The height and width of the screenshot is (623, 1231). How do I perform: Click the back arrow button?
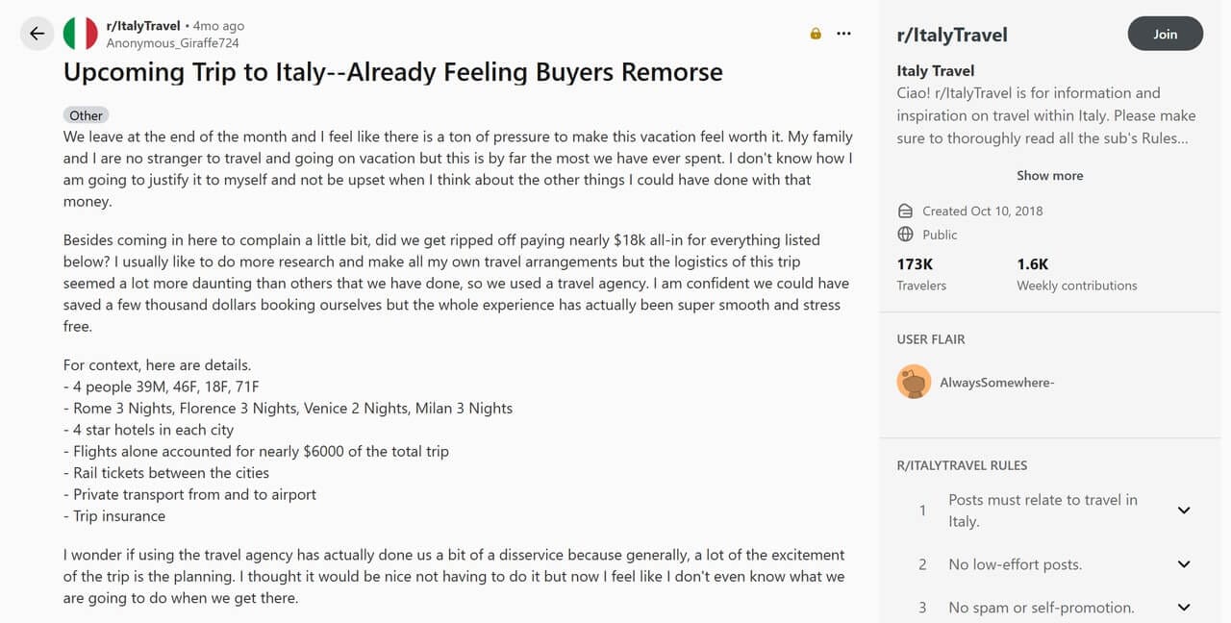coord(37,34)
